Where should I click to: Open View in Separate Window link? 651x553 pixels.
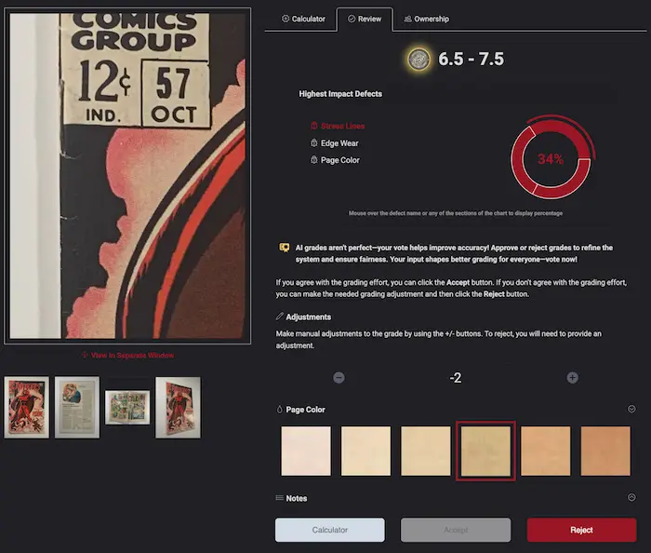(x=127, y=355)
